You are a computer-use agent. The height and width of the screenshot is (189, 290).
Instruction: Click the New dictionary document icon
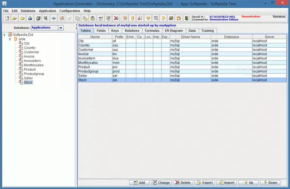(x=7, y=18)
